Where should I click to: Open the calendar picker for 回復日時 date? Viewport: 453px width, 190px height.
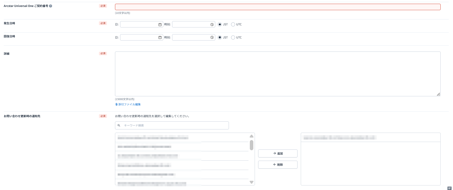click(160, 37)
